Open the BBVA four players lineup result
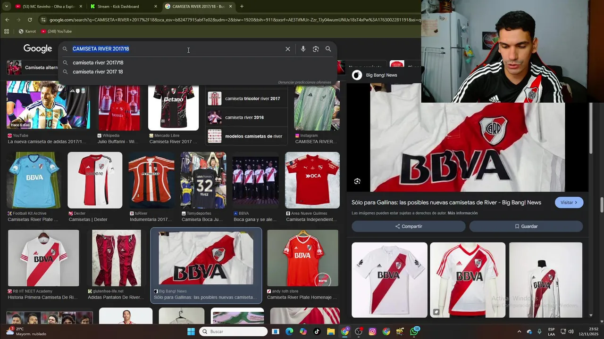 [255, 180]
